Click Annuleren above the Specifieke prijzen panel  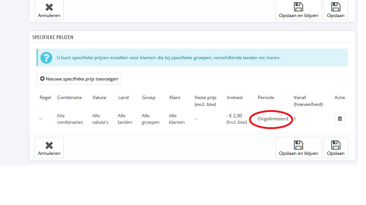pos(49,10)
